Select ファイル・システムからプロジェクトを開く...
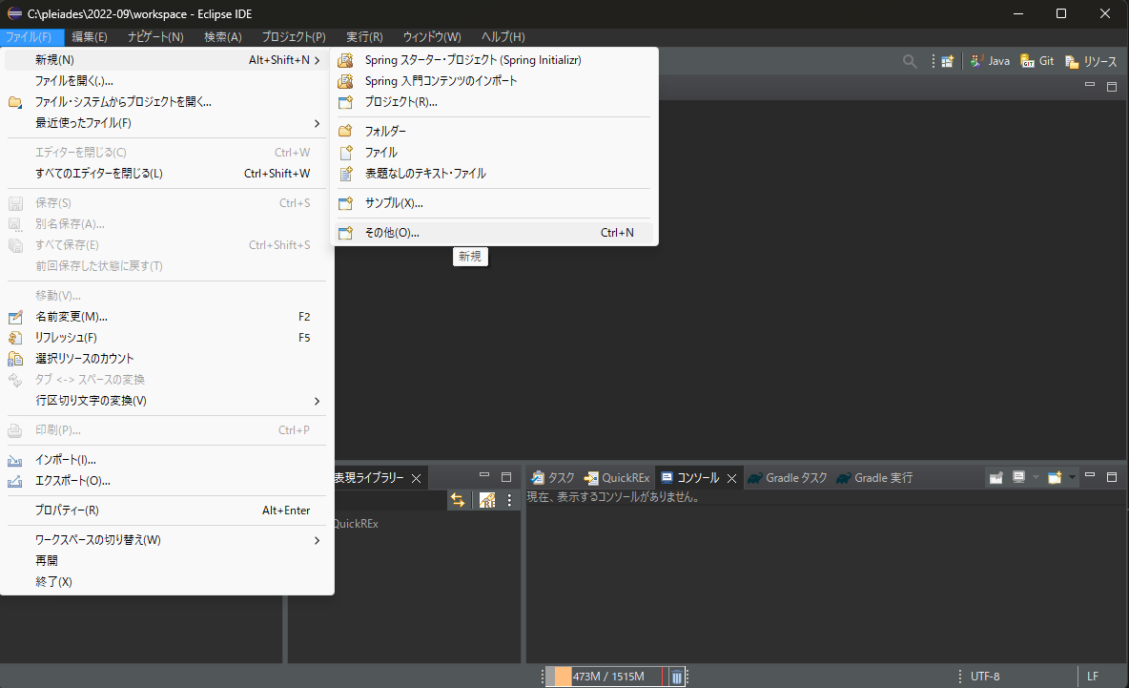 pyautogui.click(x=167, y=102)
